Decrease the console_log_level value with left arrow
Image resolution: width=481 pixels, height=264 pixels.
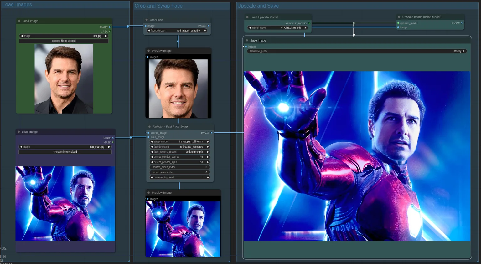[x=152, y=177]
